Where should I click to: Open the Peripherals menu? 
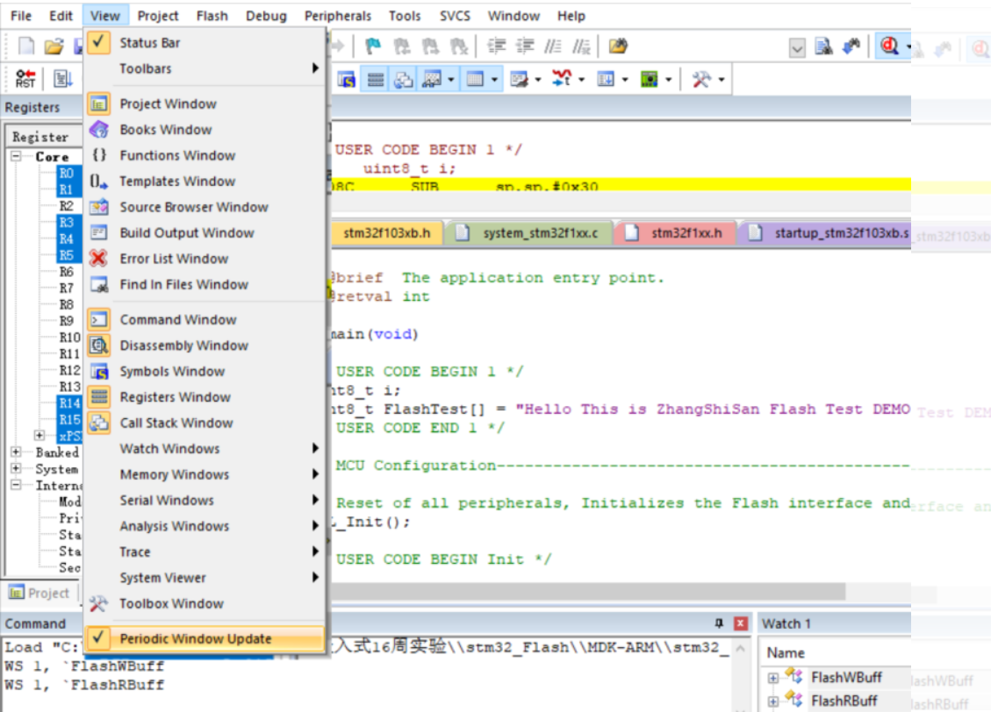pyautogui.click(x=337, y=16)
